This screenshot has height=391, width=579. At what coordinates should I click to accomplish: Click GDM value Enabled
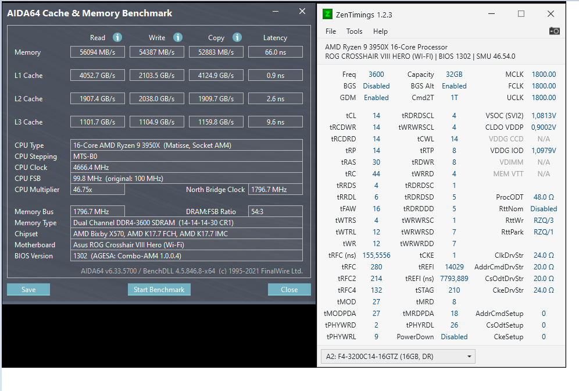click(x=376, y=98)
